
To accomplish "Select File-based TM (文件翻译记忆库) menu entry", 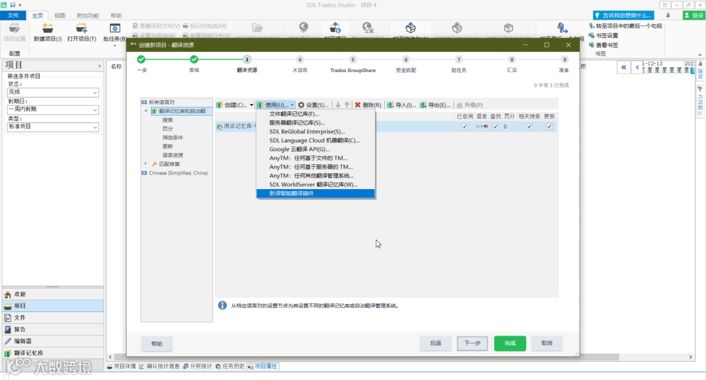I will [x=316, y=114].
